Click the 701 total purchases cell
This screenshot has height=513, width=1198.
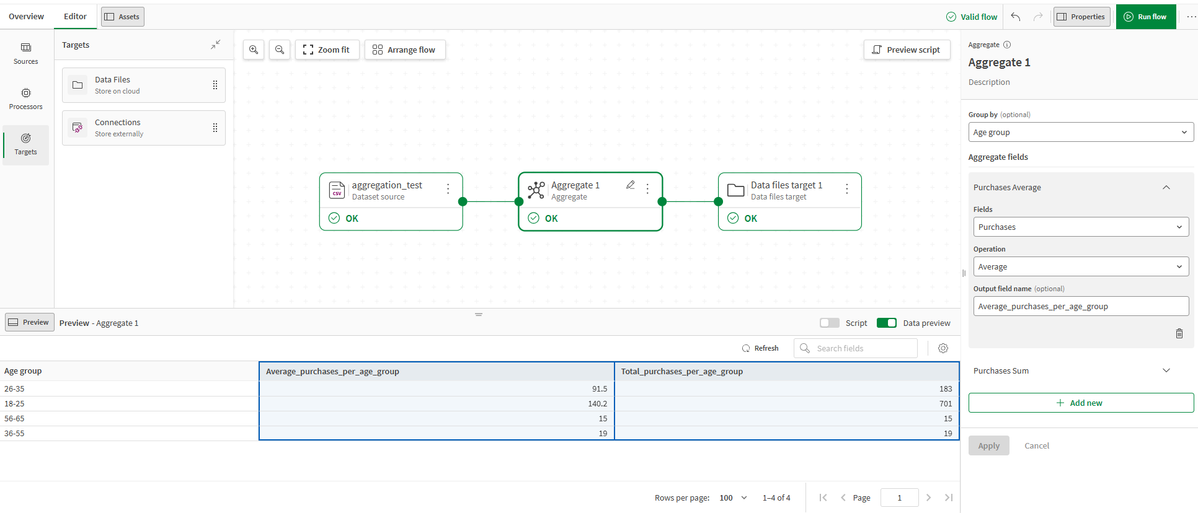tap(787, 403)
